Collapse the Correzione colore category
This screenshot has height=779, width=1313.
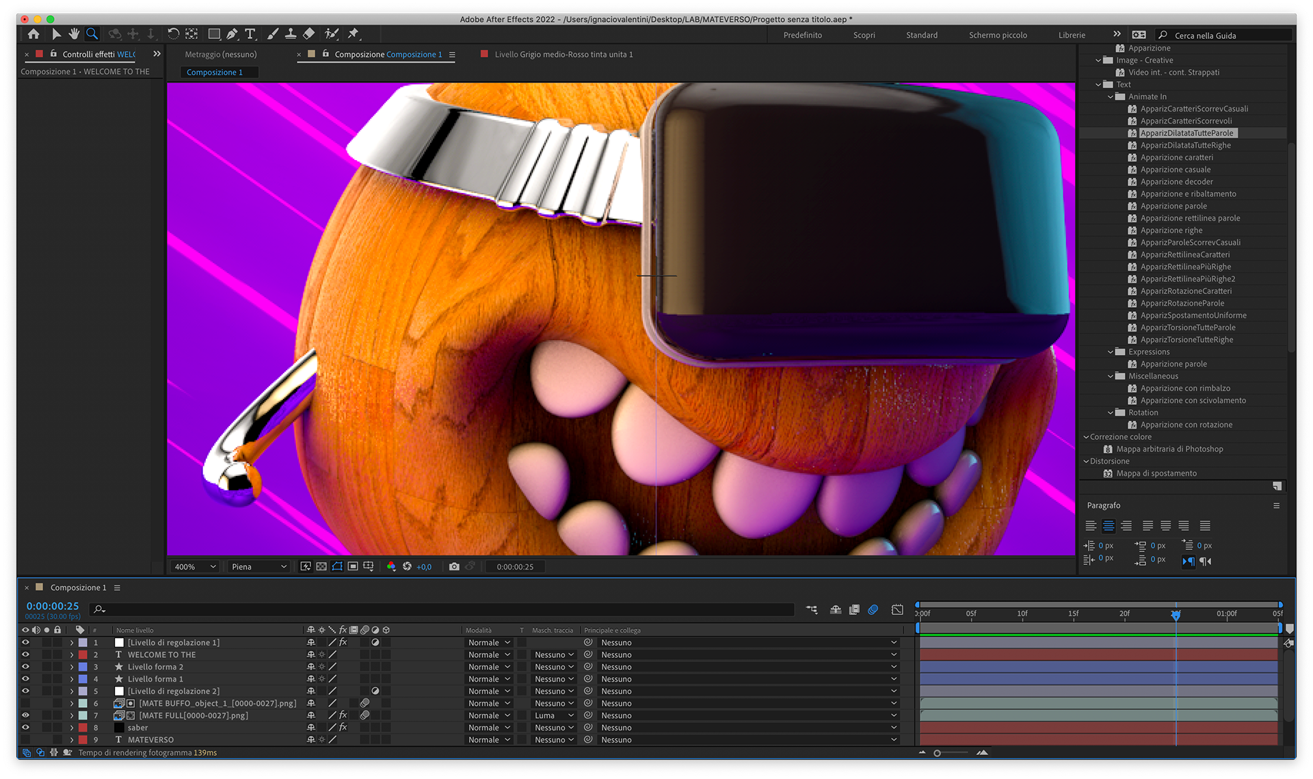pos(1085,437)
